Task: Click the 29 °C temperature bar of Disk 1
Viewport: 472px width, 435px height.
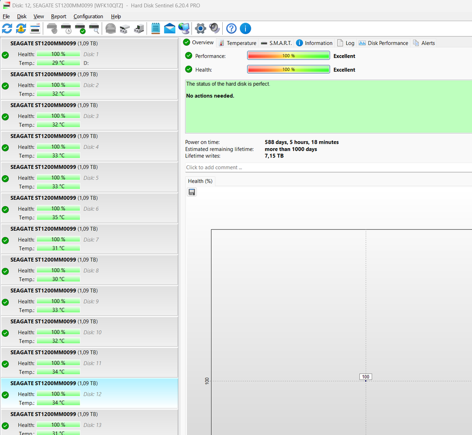Action: (59, 62)
